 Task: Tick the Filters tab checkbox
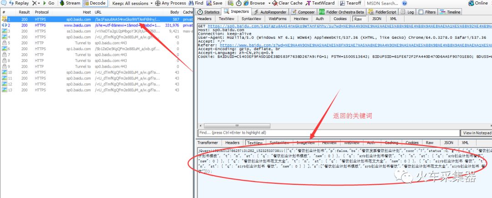tap(421, 12)
